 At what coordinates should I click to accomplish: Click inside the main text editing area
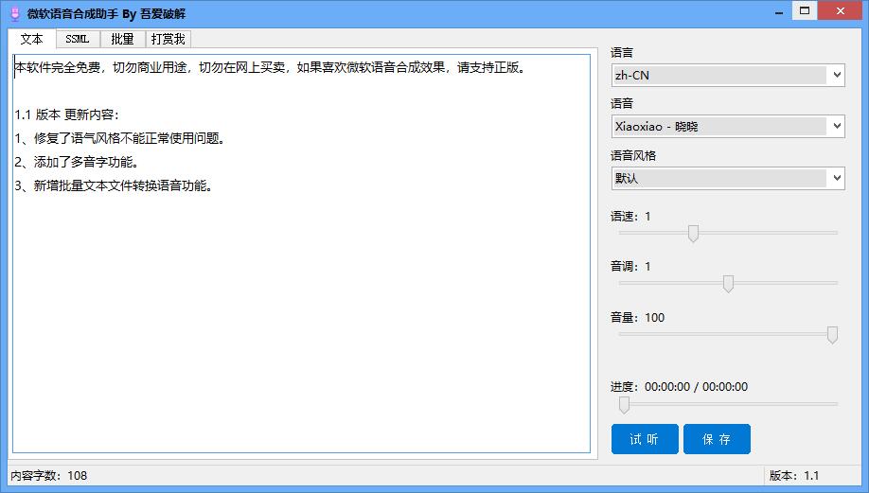click(301, 254)
